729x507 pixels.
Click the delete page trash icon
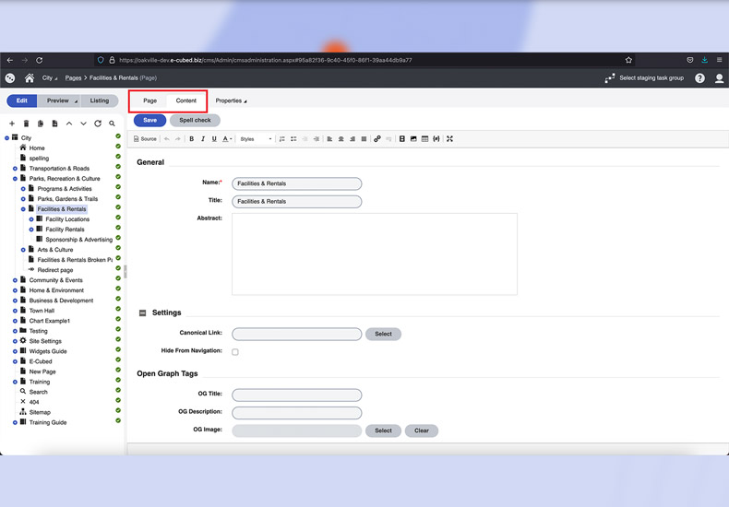click(x=26, y=124)
